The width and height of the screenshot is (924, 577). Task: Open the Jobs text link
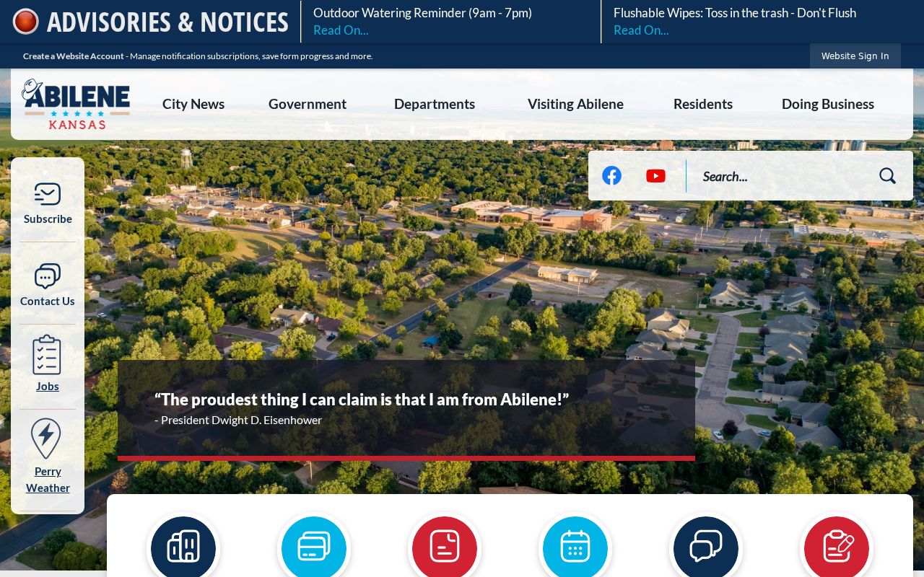(x=48, y=386)
